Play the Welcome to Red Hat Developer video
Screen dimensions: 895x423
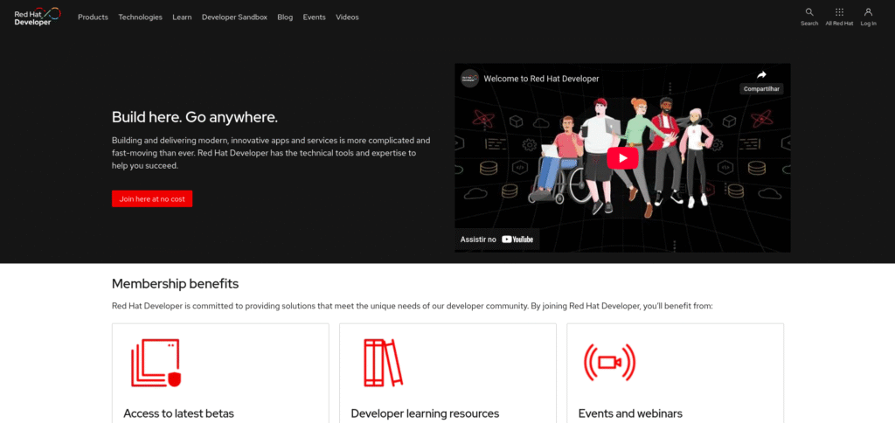pos(622,158)
